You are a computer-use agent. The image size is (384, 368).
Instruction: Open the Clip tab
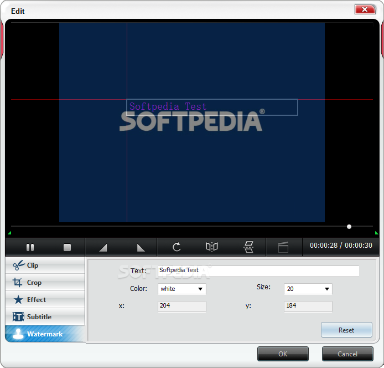(45, 265)
